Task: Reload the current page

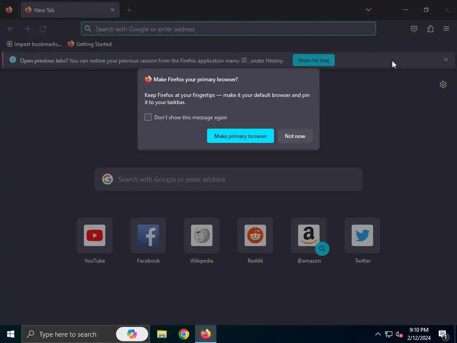Action: pyautogui.click(x=43, y=29)
